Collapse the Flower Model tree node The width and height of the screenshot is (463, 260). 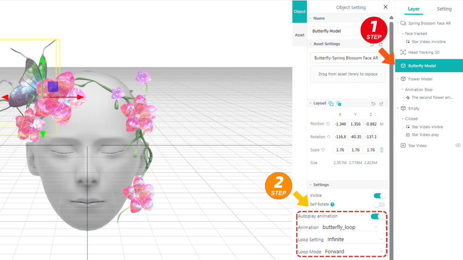[x=398, y=79]
